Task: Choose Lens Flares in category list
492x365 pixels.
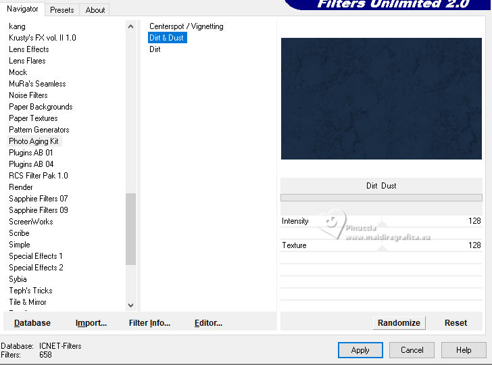Action: coord(27,61)
